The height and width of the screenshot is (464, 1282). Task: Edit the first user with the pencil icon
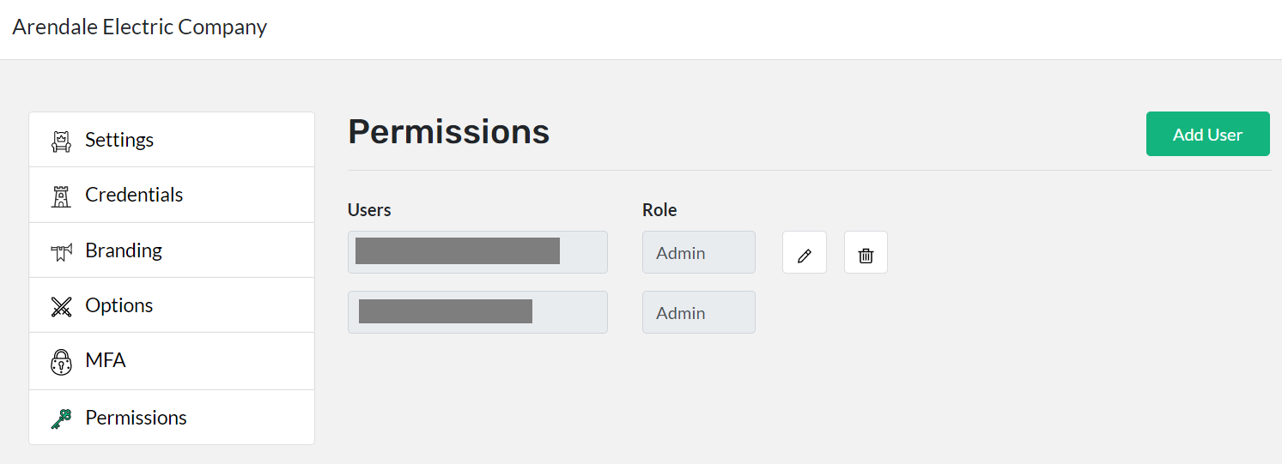pos(804,253)
